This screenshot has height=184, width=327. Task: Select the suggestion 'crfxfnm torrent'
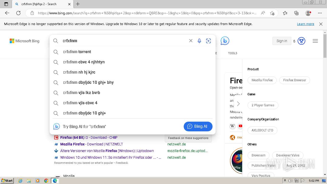(133, 52)
